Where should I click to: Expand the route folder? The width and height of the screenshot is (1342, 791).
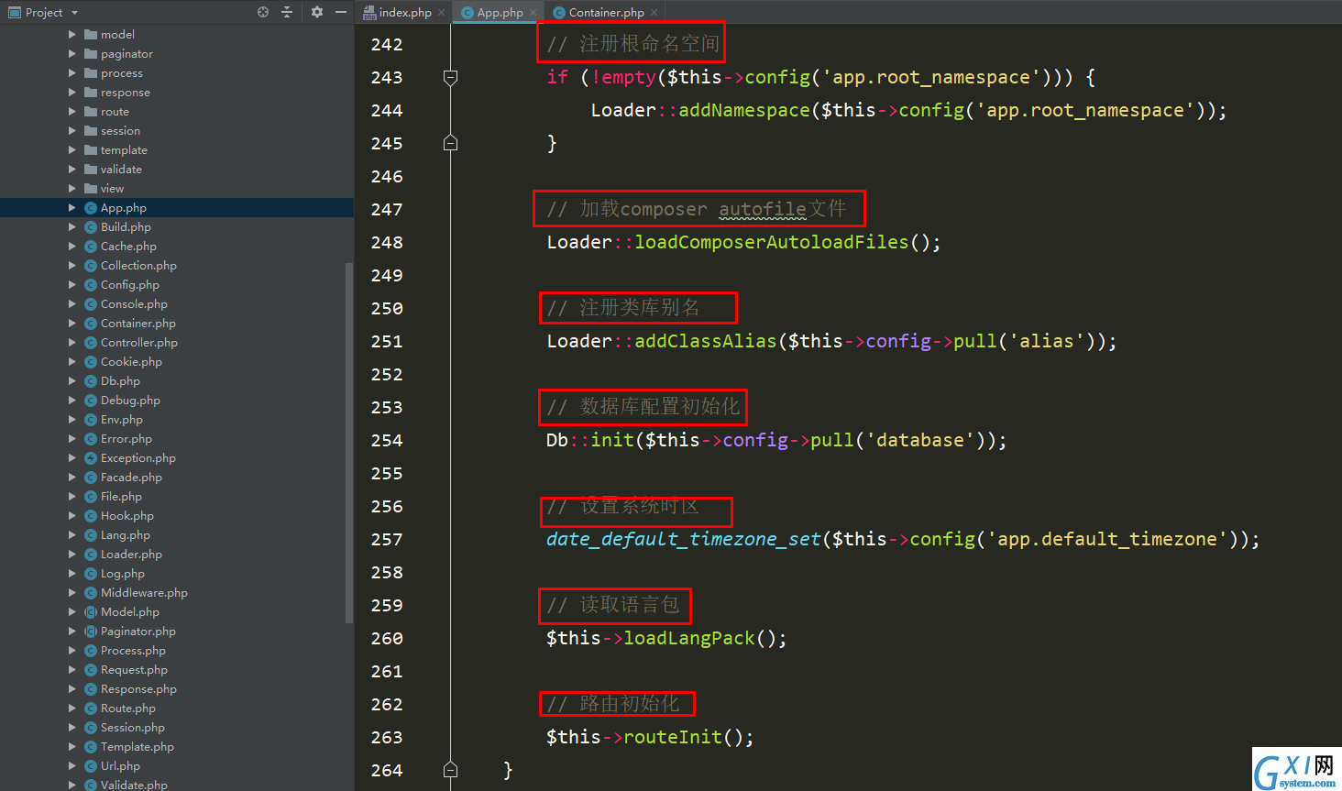(x=72, y=112)
